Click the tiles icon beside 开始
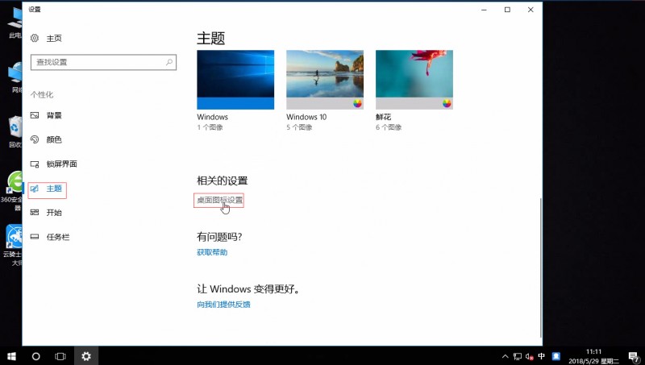This screenshot has height=365, width=645. click(x=35, y=213)
